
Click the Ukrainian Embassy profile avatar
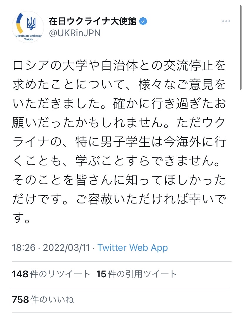[x=28, y=27]
